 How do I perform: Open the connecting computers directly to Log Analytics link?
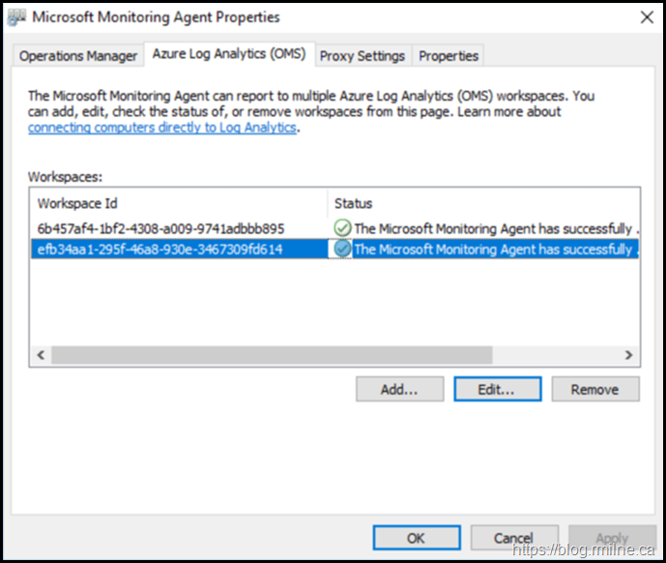[161, 128]
